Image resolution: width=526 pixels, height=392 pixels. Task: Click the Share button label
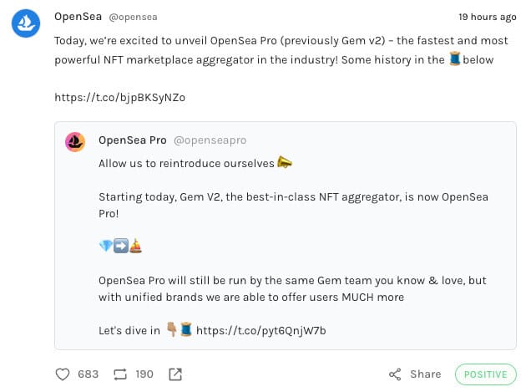click(425, 374)
